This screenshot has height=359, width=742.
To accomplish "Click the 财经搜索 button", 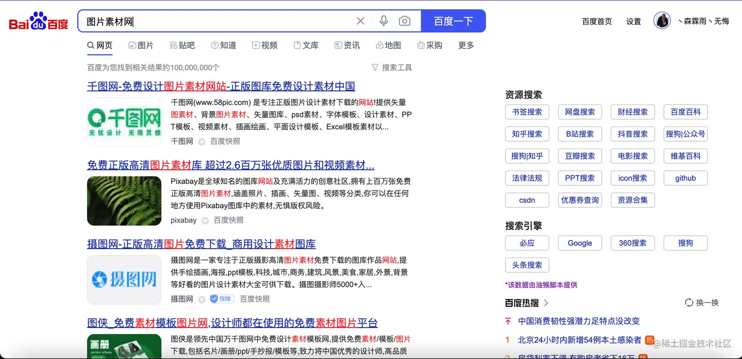I will (633, 112).
